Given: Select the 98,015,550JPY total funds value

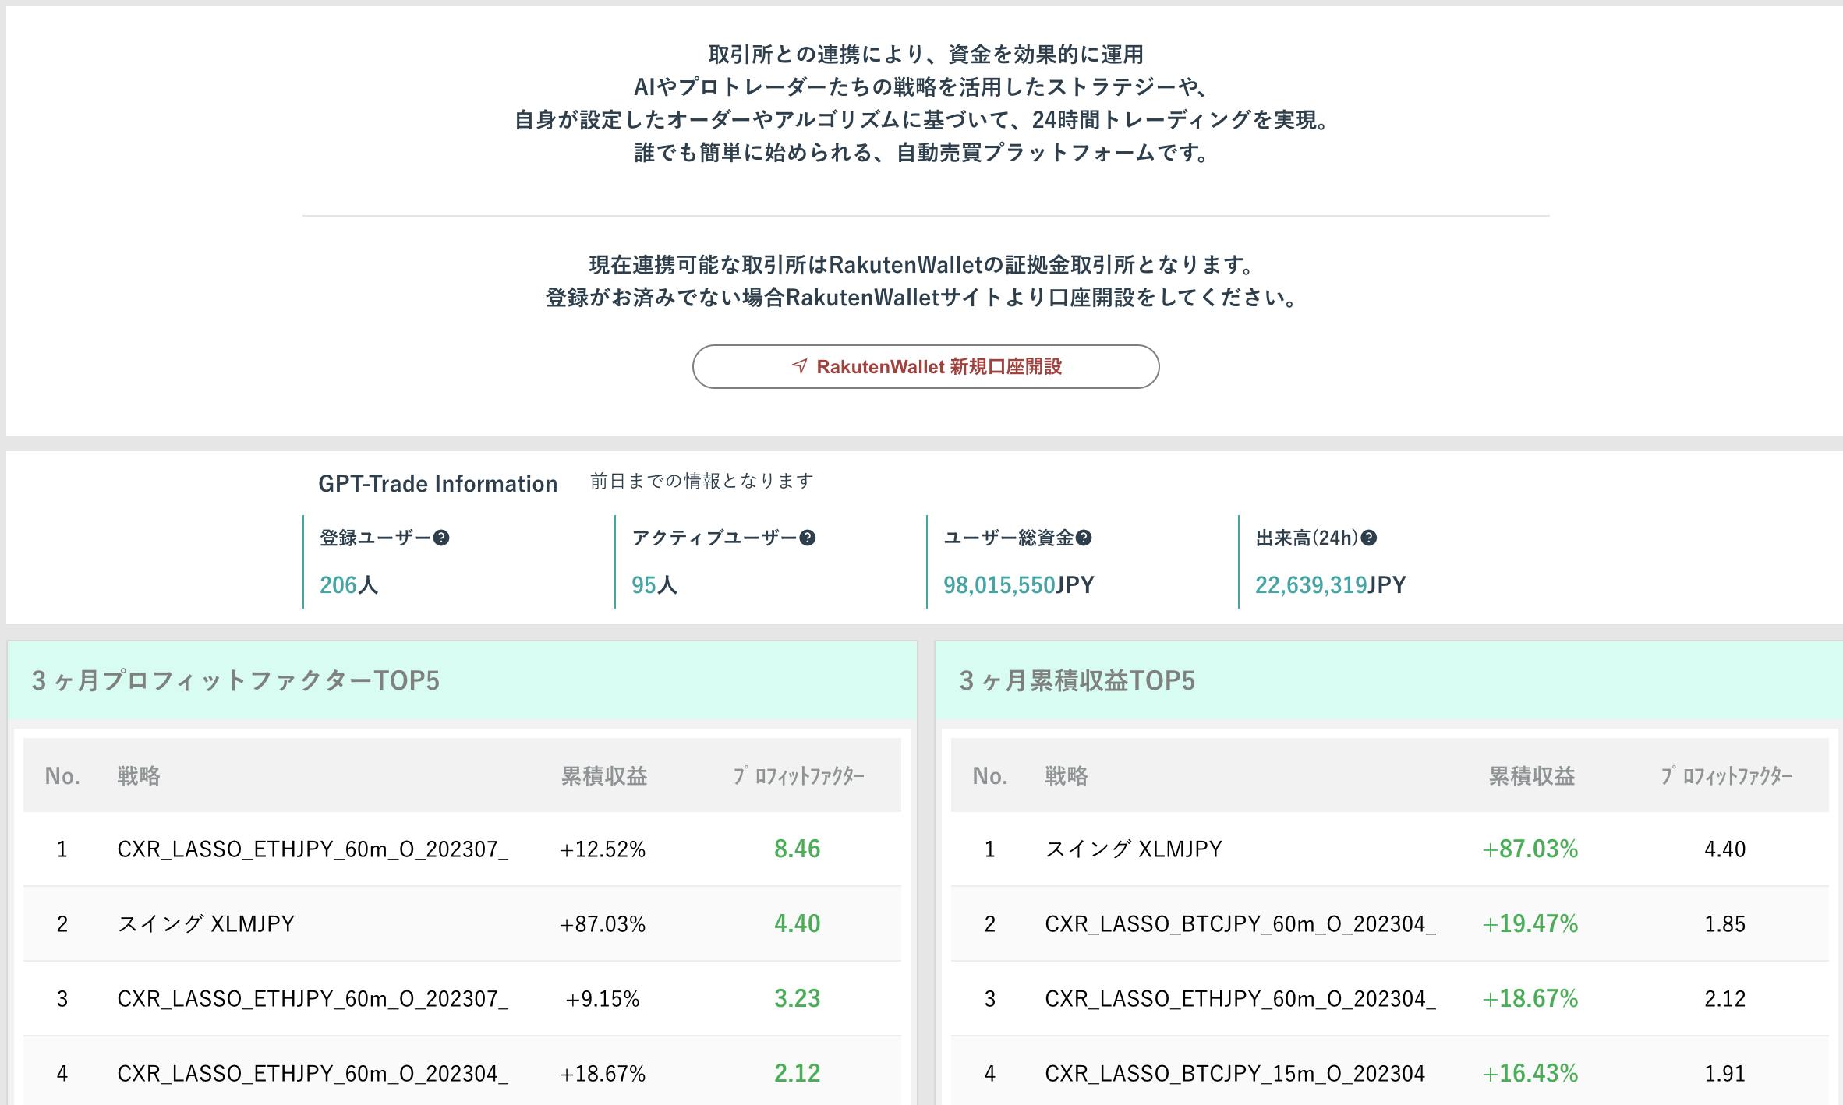Looking at the screenshot, I should click(x=1018, y=585).
